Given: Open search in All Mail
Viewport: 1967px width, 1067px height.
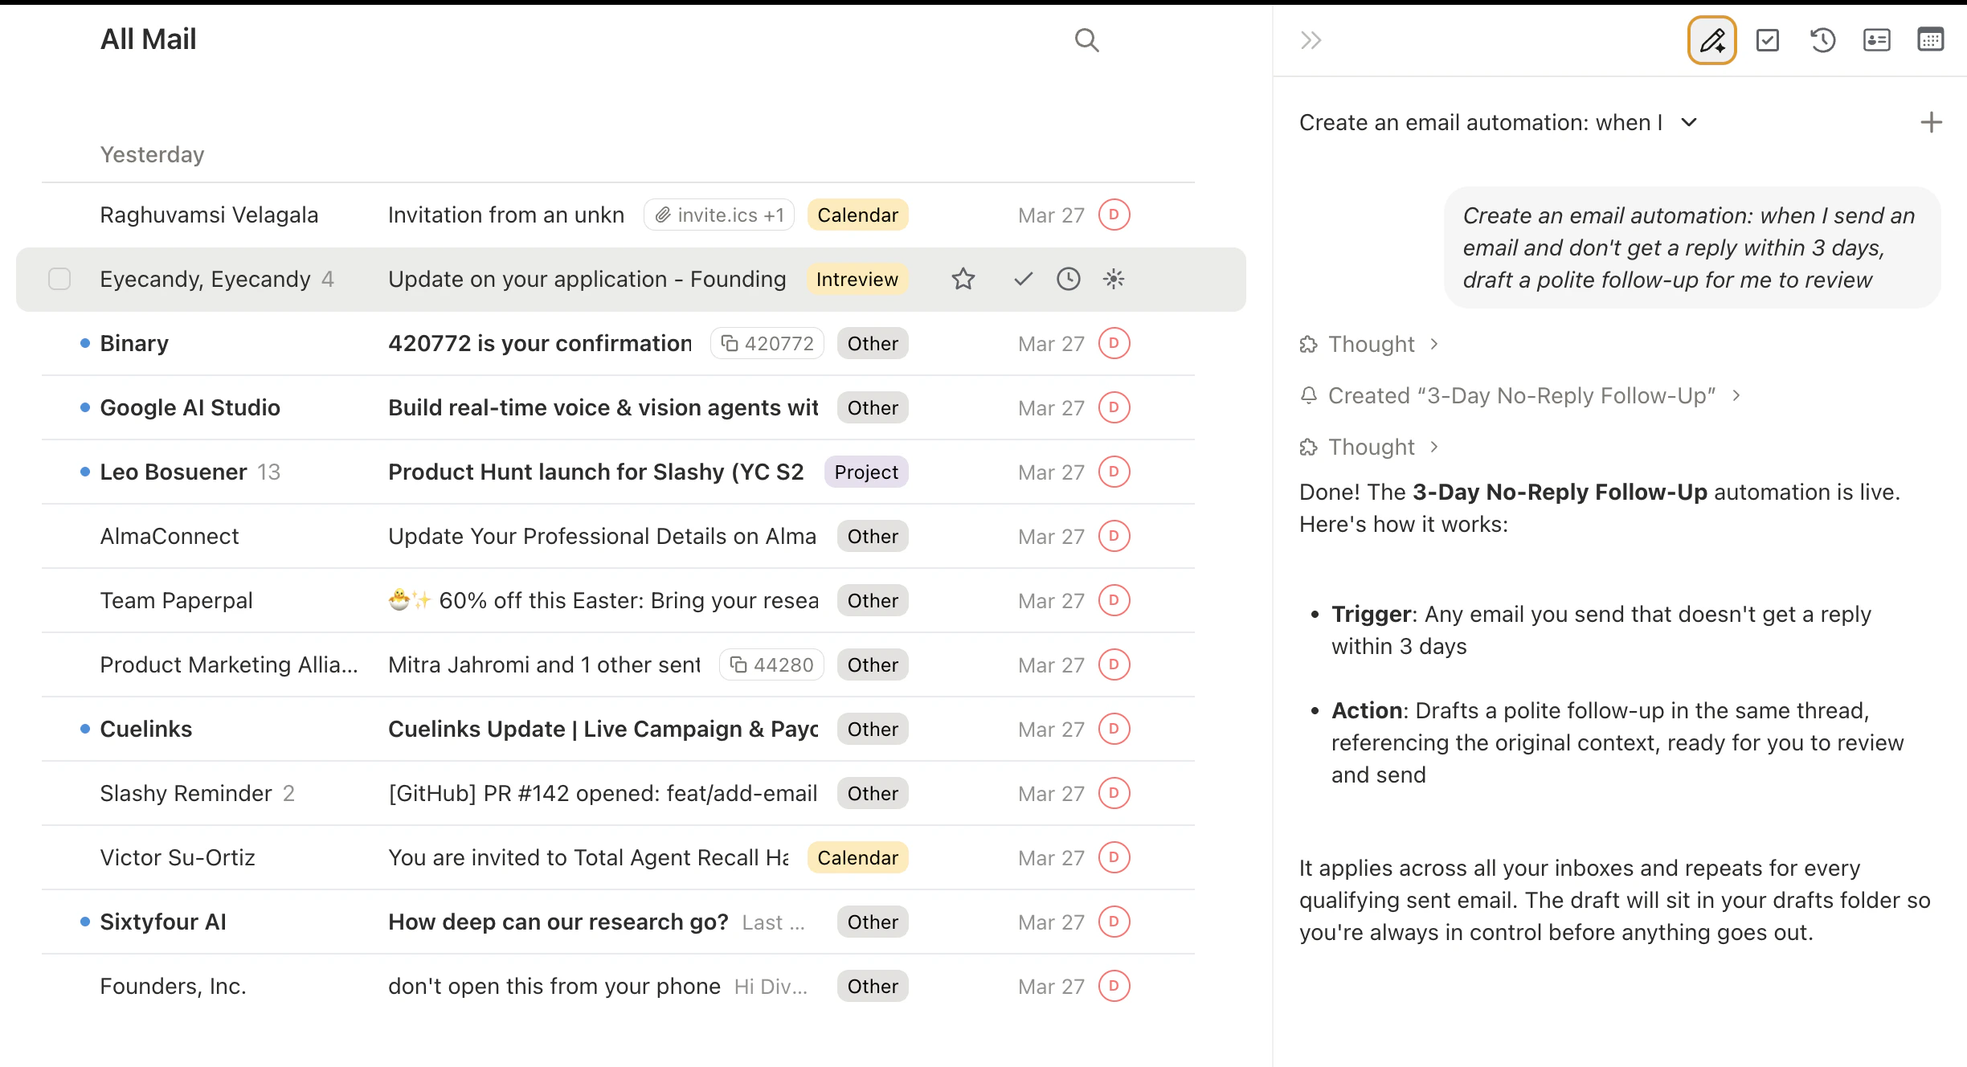Looking at the screenshot, I should click(1086, 39).
